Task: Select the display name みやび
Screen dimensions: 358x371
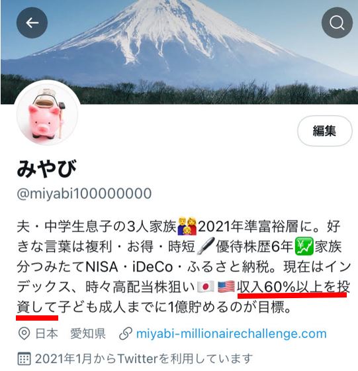Action: 47,169
